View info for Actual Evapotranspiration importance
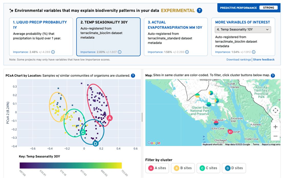The height and width of the screenshot is (178, 284). click(187, 52)
